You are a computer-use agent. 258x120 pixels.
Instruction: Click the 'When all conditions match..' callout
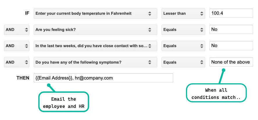(216, 94)
